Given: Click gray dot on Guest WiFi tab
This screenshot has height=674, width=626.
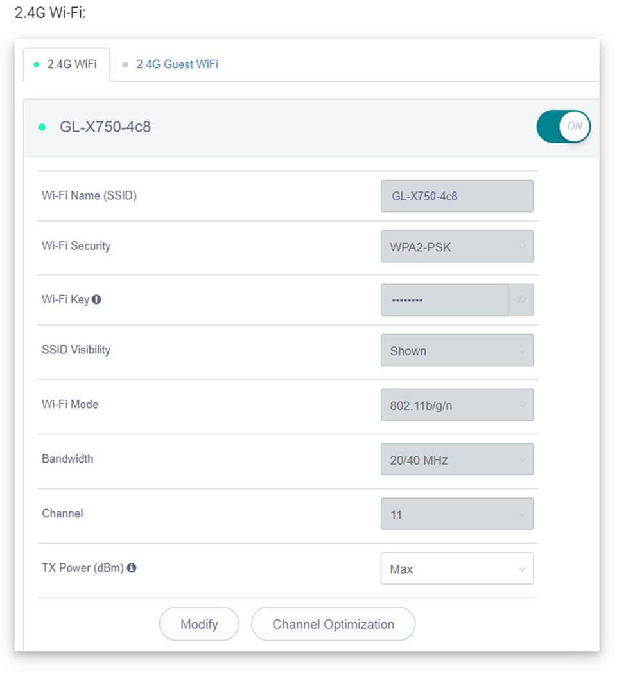Looking at the screenshot, I should coord(125,64).
